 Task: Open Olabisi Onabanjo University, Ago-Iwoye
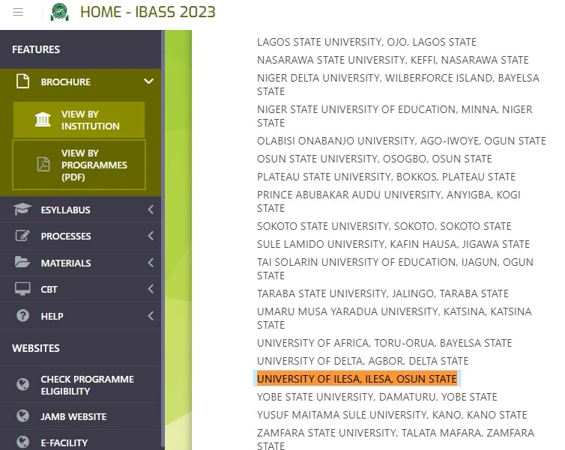coord(402,141)
